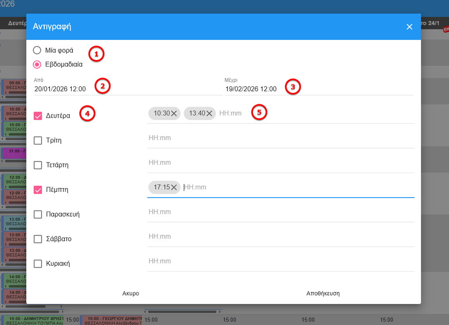Focus the Σάββατο HH:mm time input

pos(281,237)
